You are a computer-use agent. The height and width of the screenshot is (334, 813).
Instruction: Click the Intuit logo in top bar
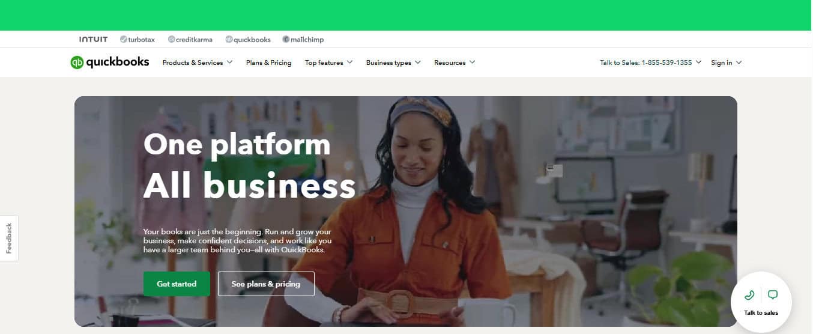[x=93, y=40]
